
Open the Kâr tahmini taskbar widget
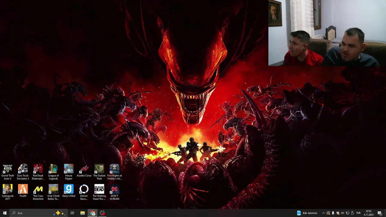click(x=307, y=213)
